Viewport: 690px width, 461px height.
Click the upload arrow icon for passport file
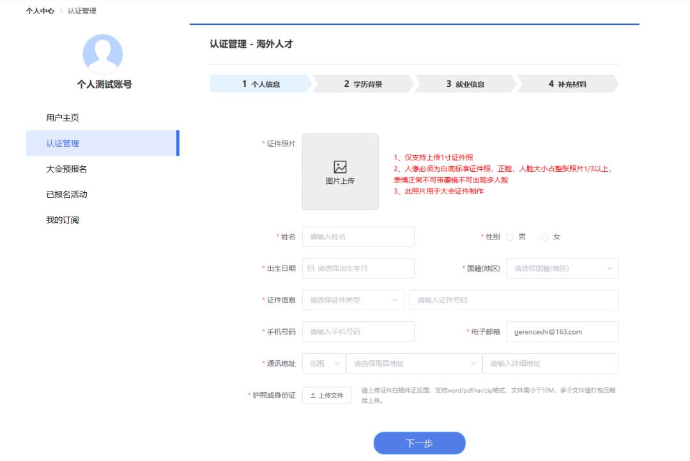click(313, 396)
